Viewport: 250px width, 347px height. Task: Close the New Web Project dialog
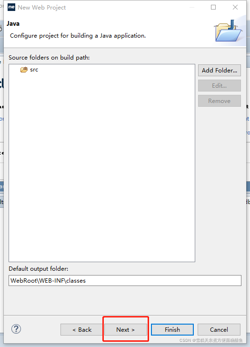235,7
